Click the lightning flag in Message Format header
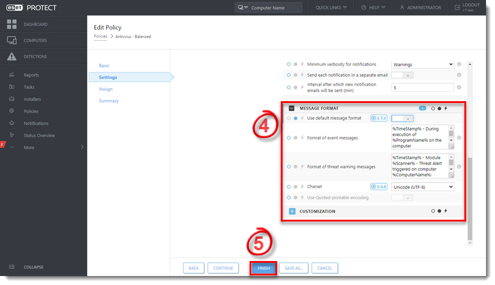Screen dimensions: 495x285 click(446, 108)
